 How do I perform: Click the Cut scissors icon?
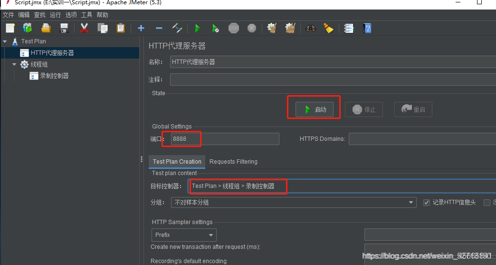coord(84,28)
